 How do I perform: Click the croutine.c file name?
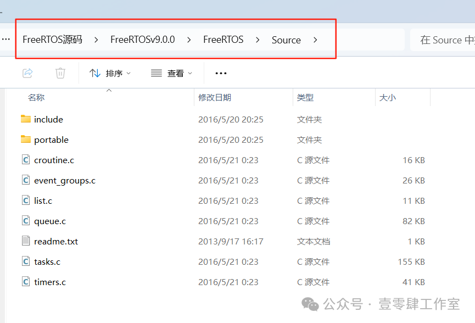point(54,160)
